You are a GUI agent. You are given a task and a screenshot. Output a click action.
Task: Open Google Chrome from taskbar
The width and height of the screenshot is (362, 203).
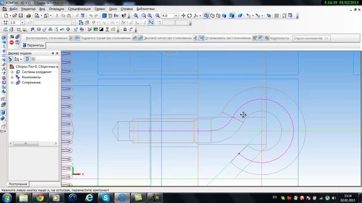[x=40, y=198]
